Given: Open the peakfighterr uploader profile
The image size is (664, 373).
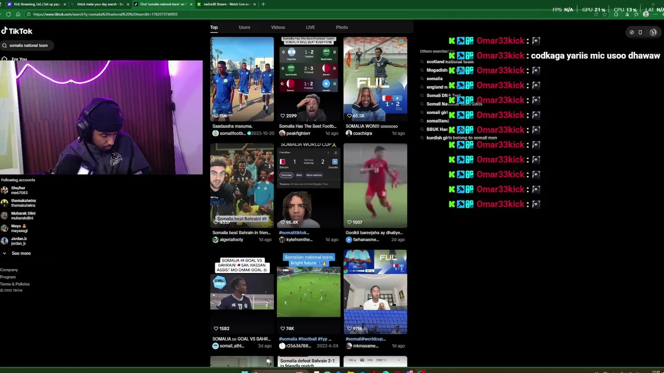Looking at the screenshot, I should [x=294, y=133].
